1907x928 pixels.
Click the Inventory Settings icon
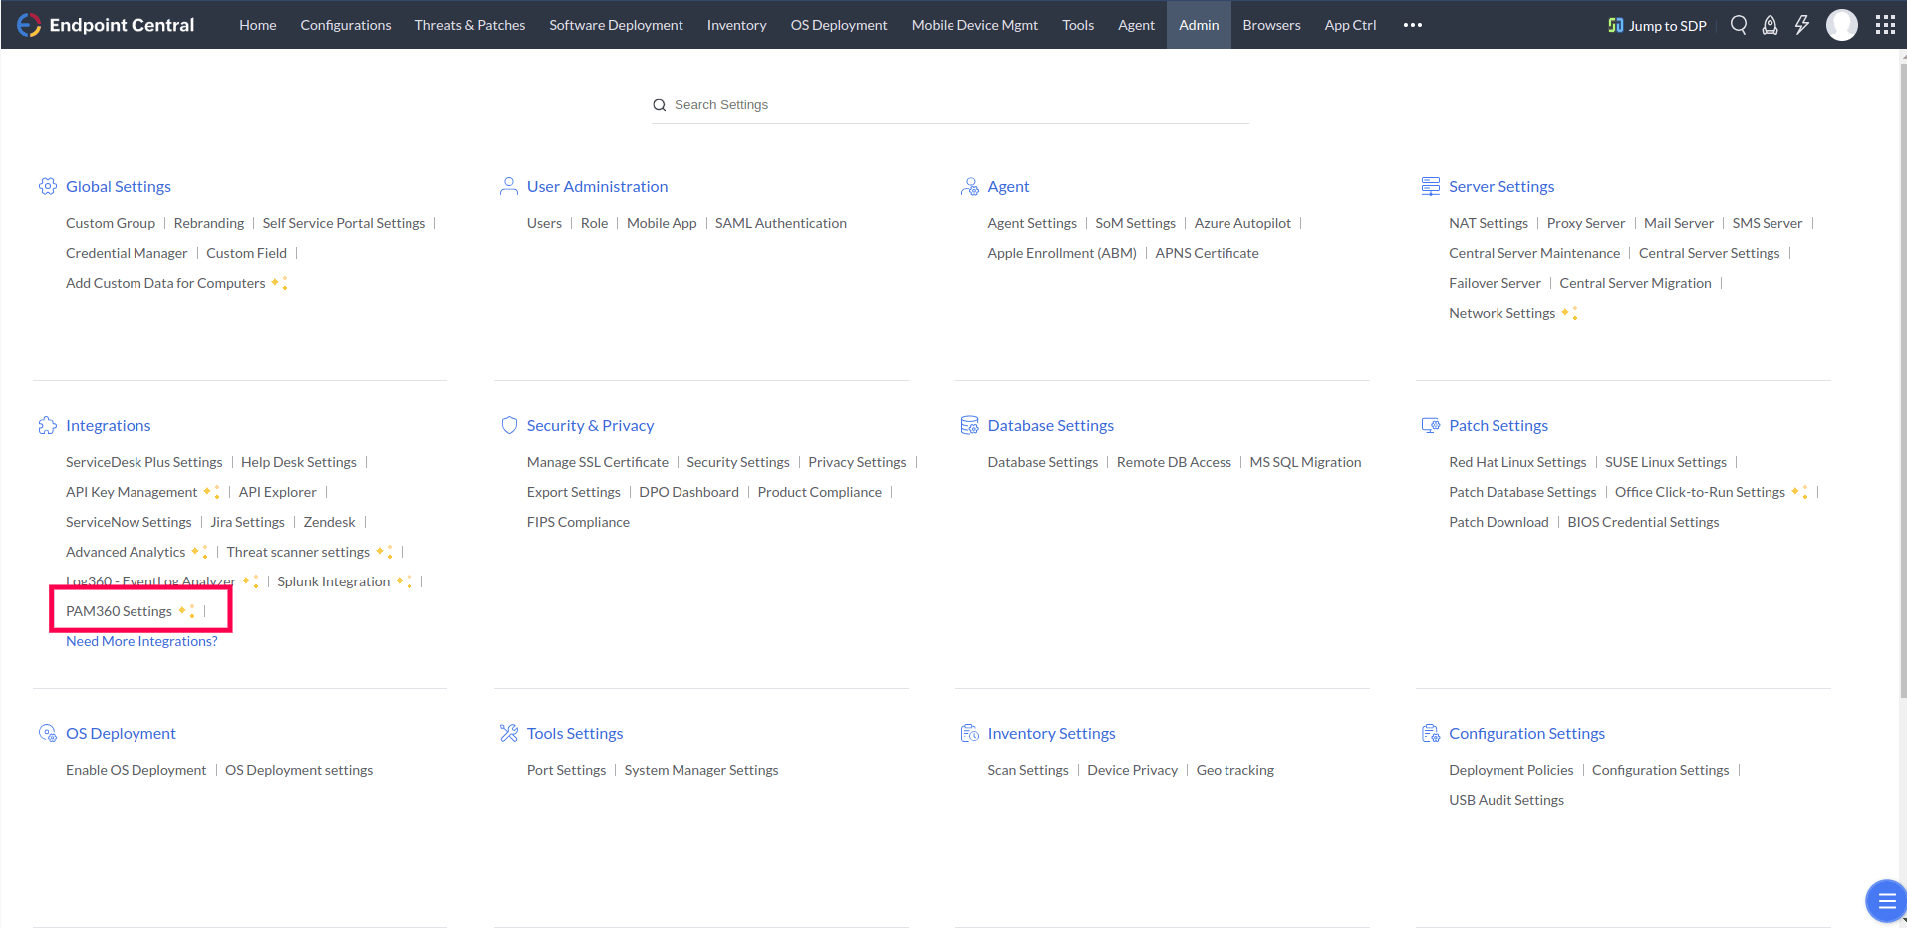tap(970, 733)
